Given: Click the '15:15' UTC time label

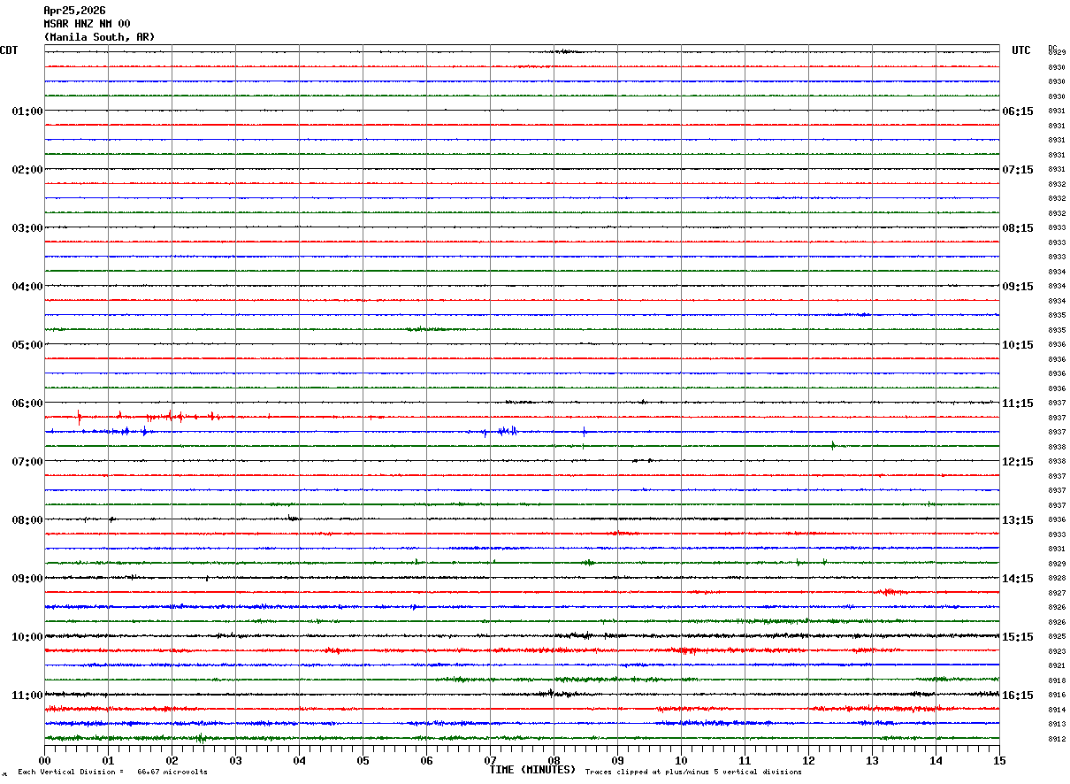Looking at the screenshot, I should tap(1018, 637).
